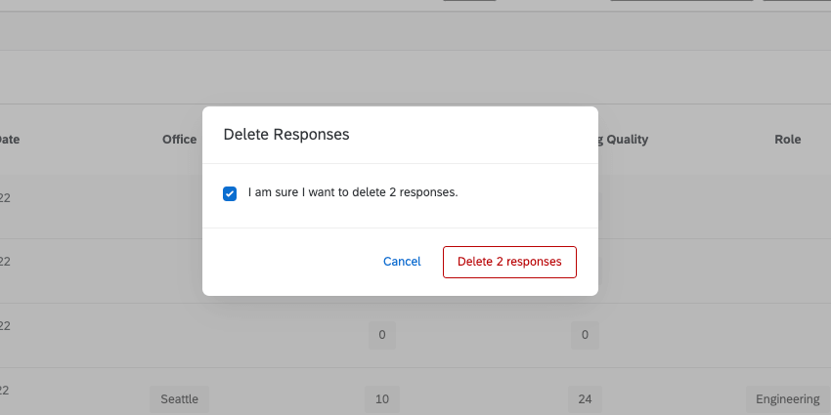
Task: Confirm with Delete 2 responses button
Action: [509, 262]
